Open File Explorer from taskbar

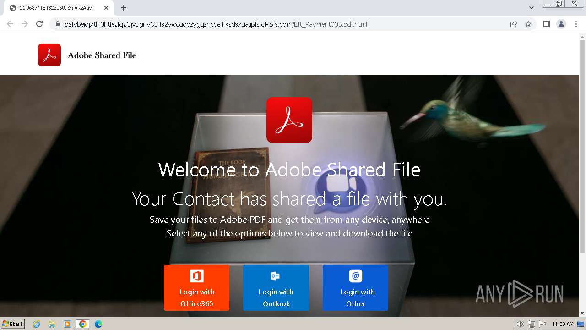click(x=52, y=324)
